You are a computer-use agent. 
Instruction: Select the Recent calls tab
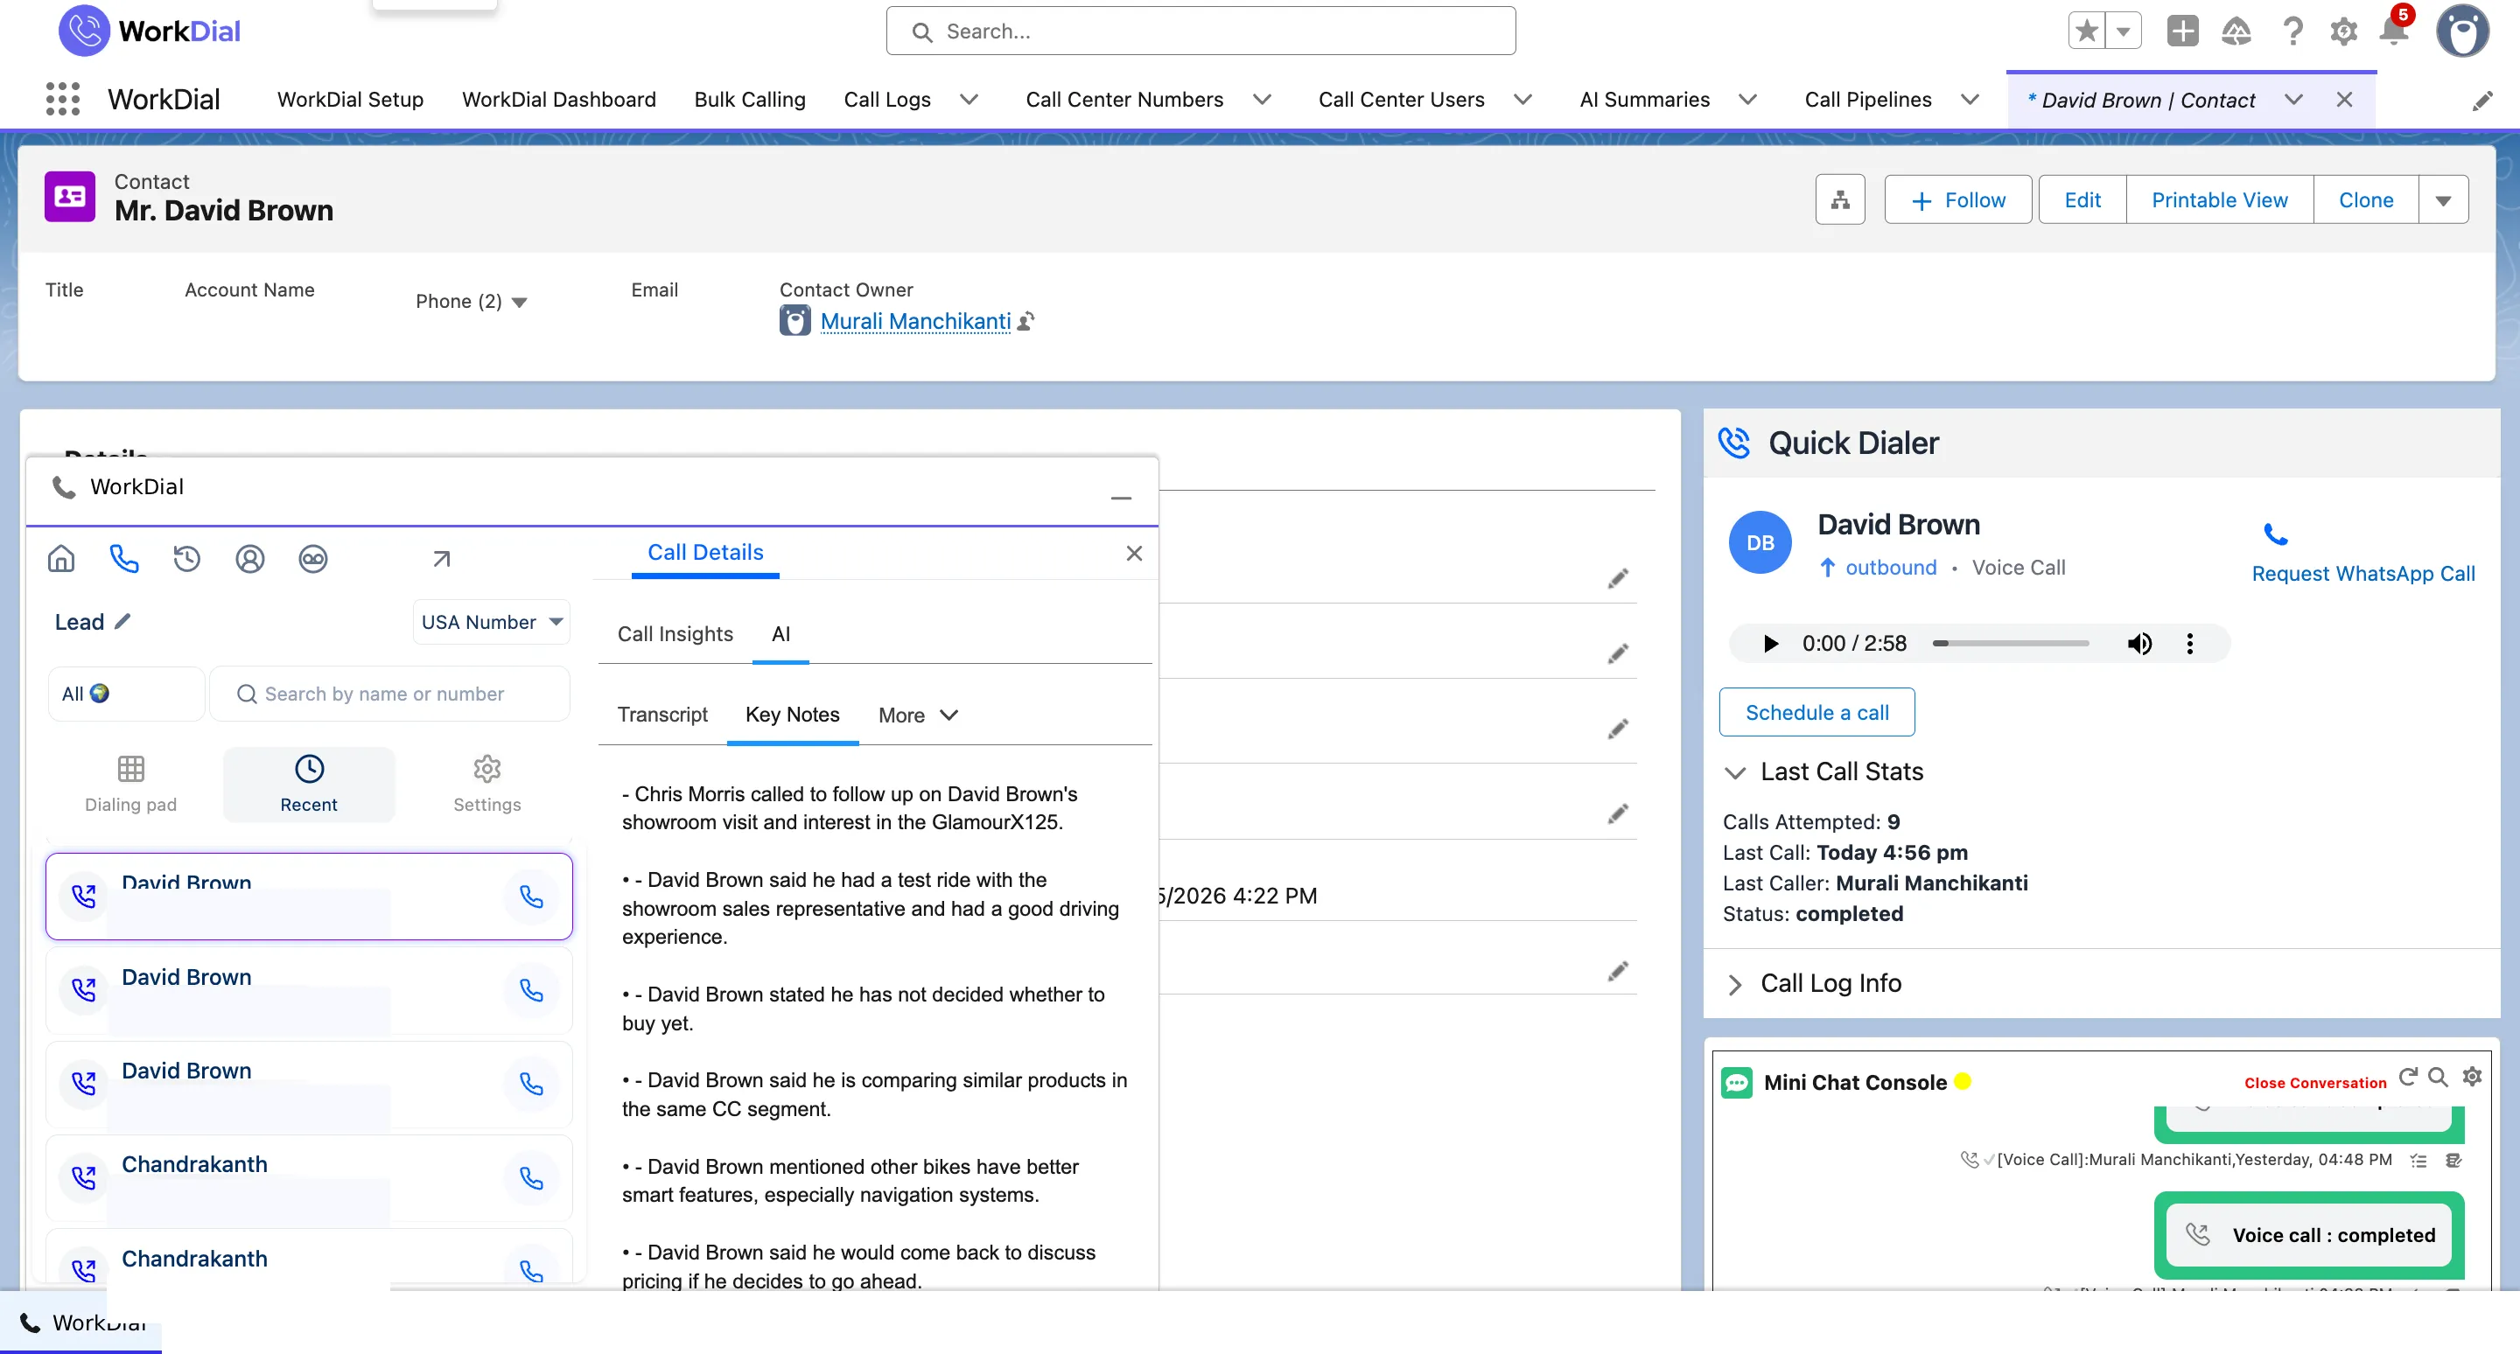click(x=308, y=784)
